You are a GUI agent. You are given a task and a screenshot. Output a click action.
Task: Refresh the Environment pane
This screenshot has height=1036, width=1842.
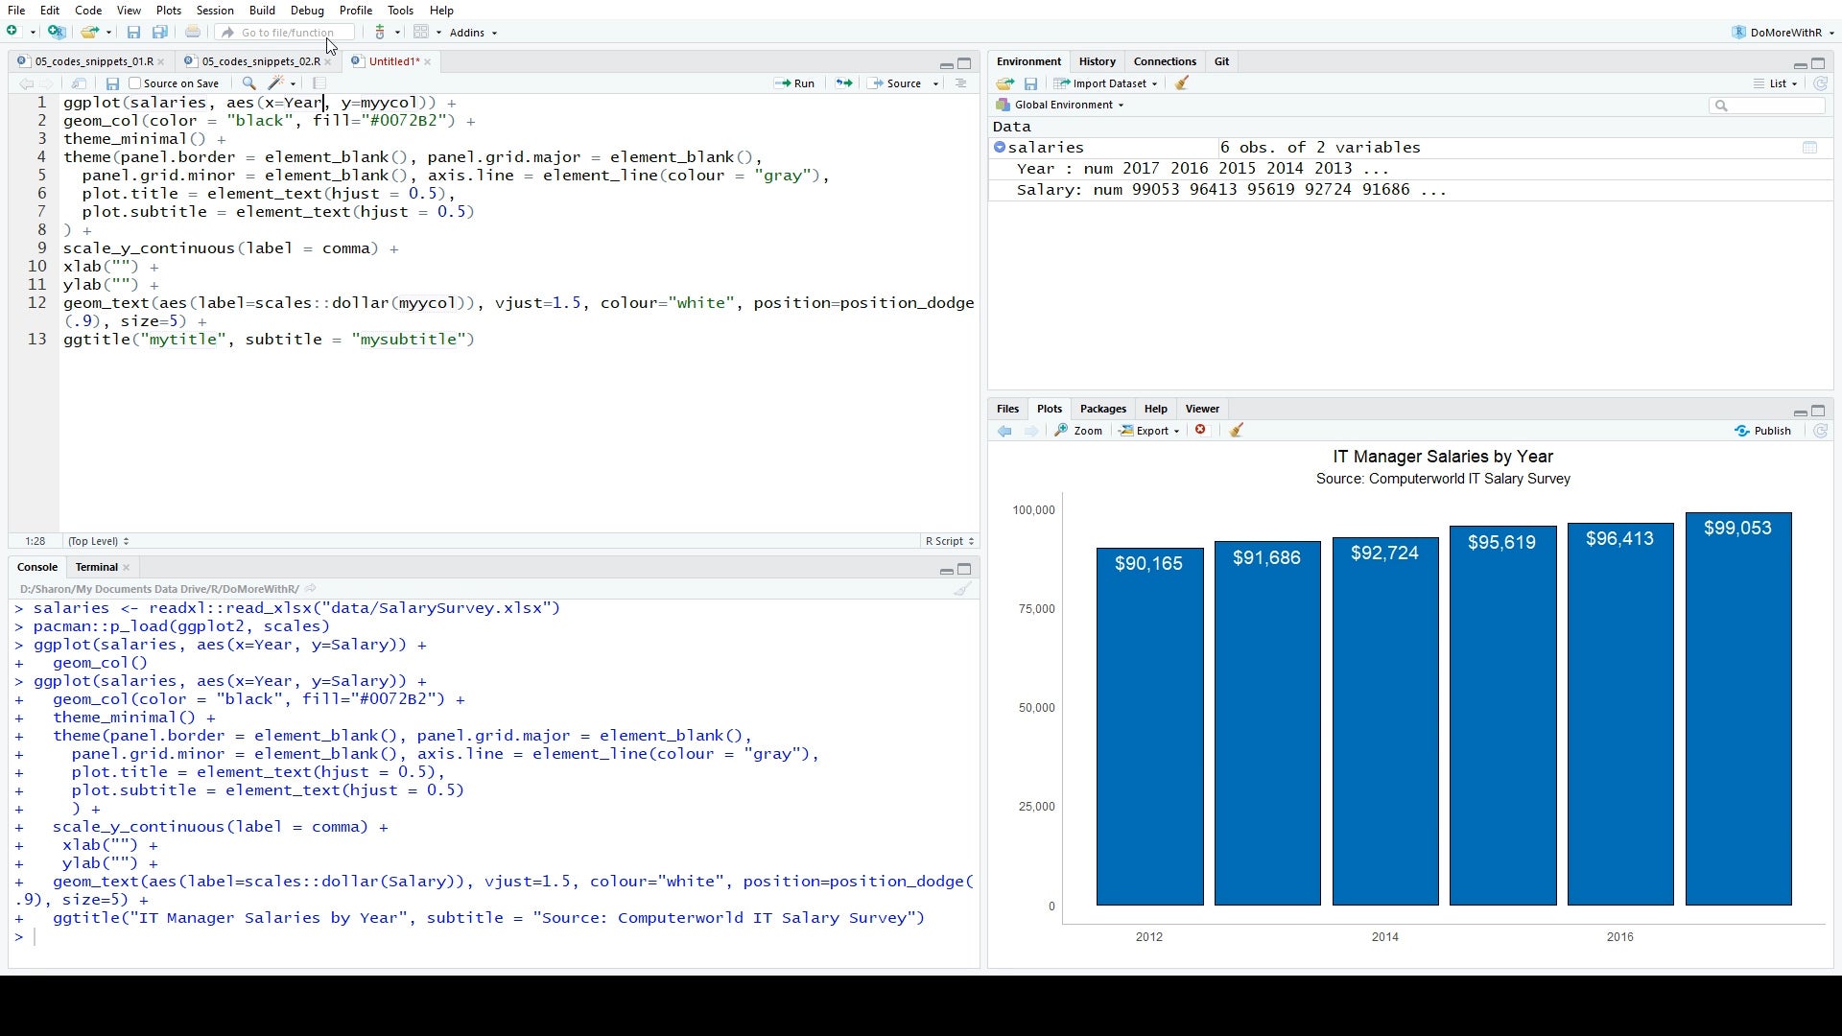1820,83
